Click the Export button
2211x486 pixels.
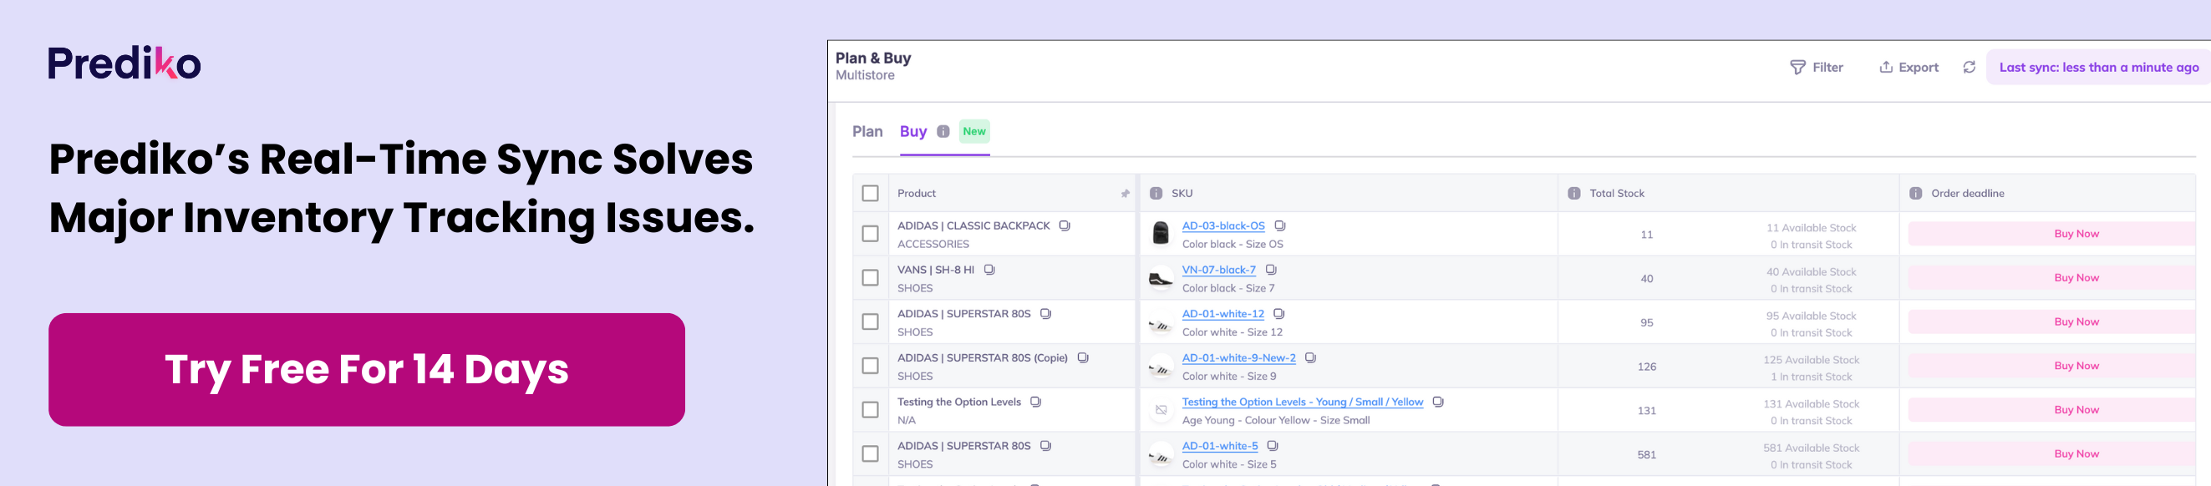1909,67
